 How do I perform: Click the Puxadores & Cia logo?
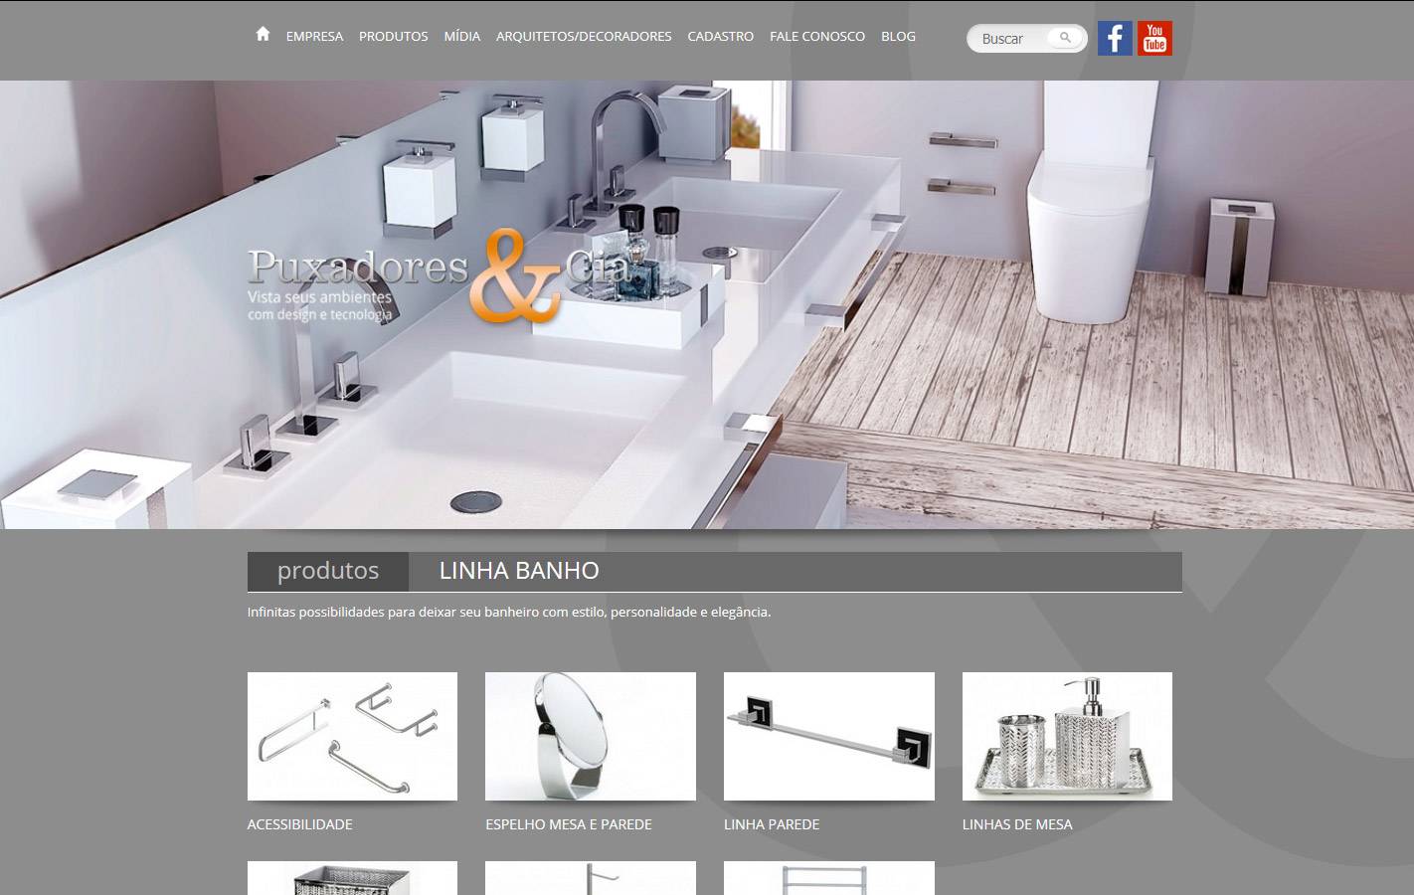[438, 276]
